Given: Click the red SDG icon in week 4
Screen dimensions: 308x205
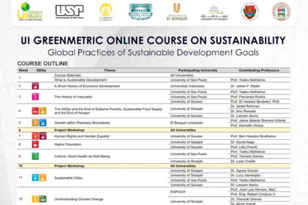Looking at the screenshot, I should point(35,111).
